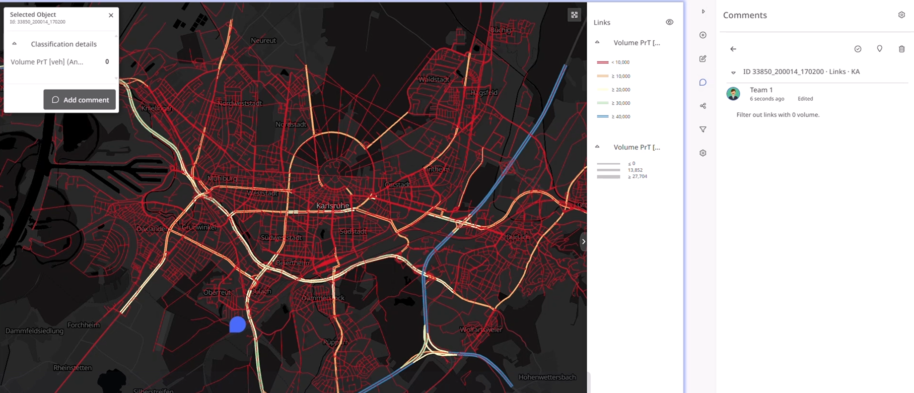This screenshot has width=914, height=393.
Task: Toggle fullscreen map view icon
Action: 574,15
